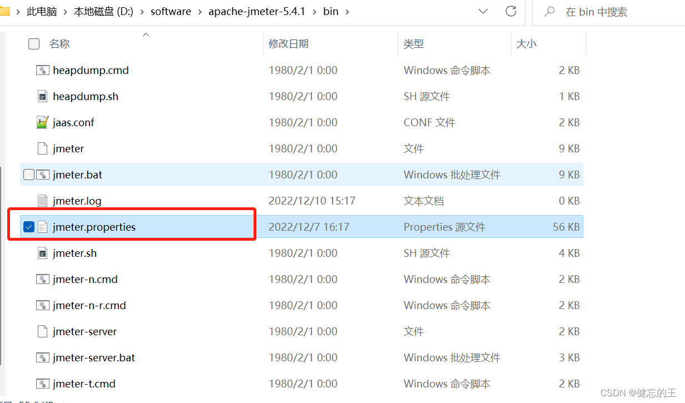
Task: Click the heapdump.cmd file icon
Action: [43, 70]
